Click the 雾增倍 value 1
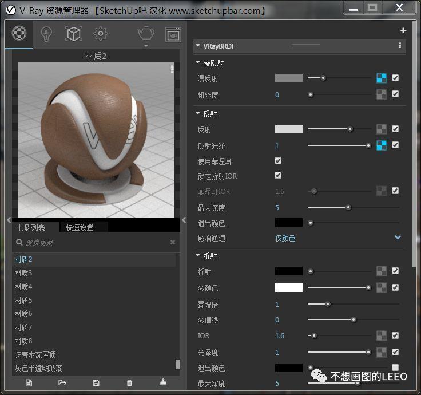Image resolution: width=421 pixels, height=395 pixels. (277, 305)
